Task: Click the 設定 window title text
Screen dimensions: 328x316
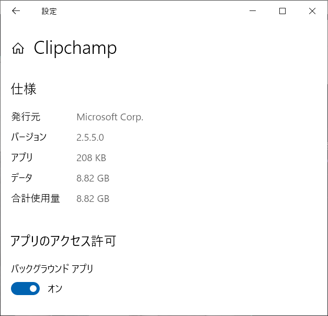Action: point(49,12)
